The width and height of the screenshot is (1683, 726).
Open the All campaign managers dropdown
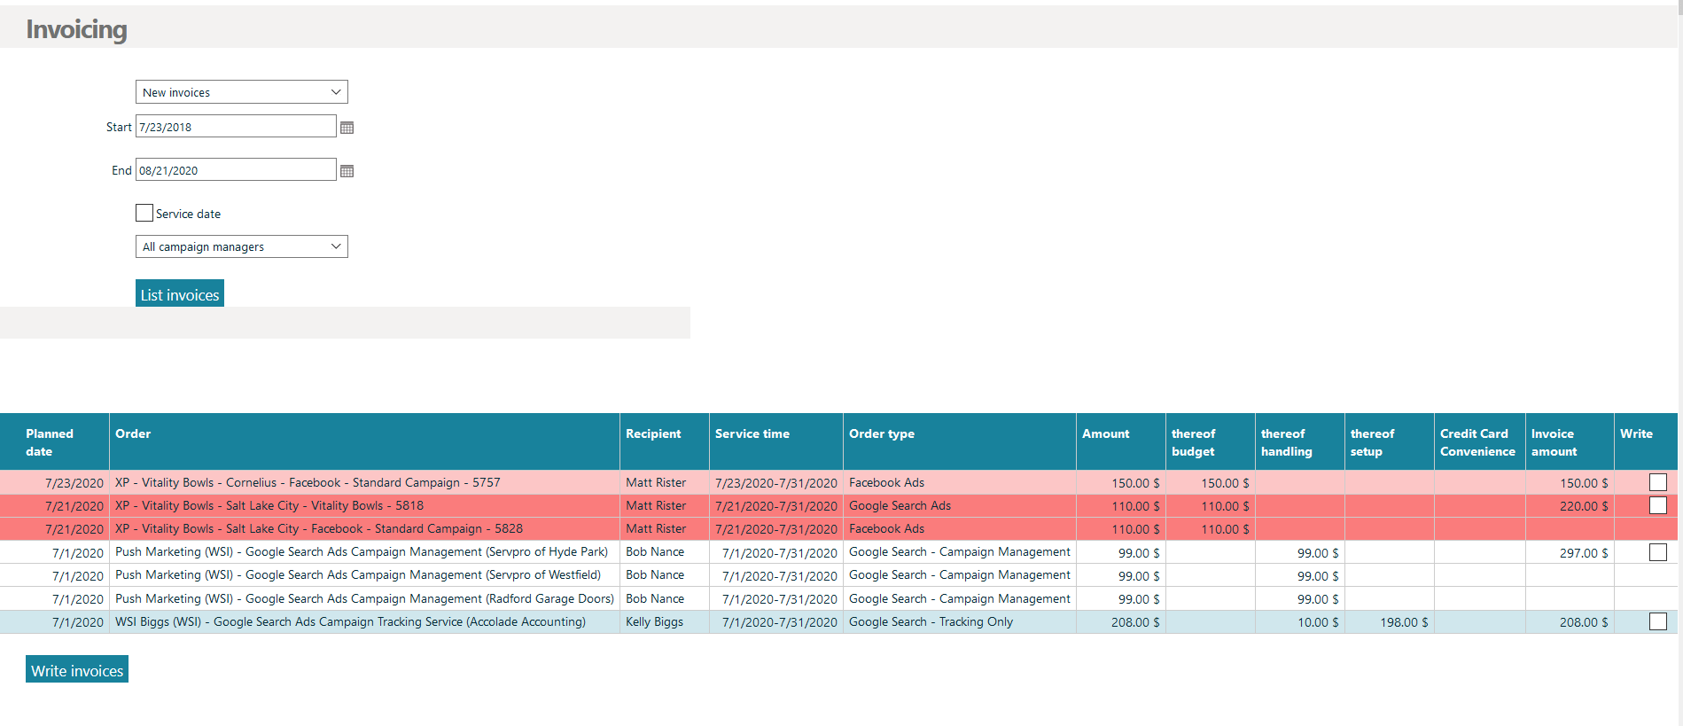click(x=241, y=246)
